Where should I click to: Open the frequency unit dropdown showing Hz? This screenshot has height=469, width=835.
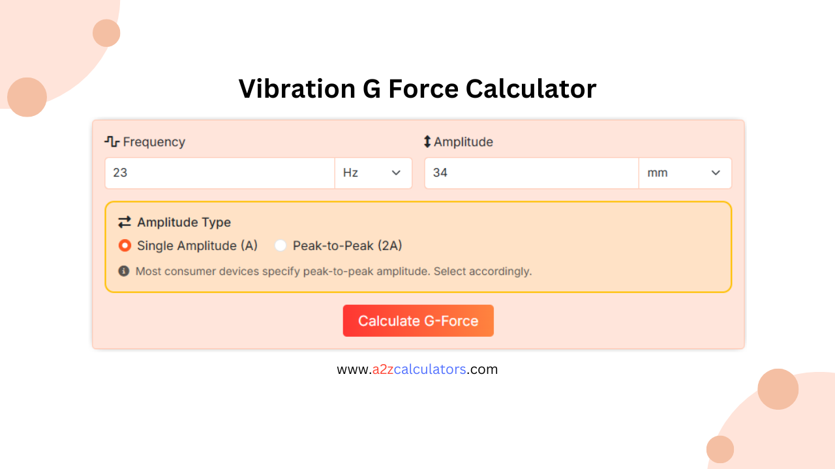pyautogui.click(x=373, y=173)
